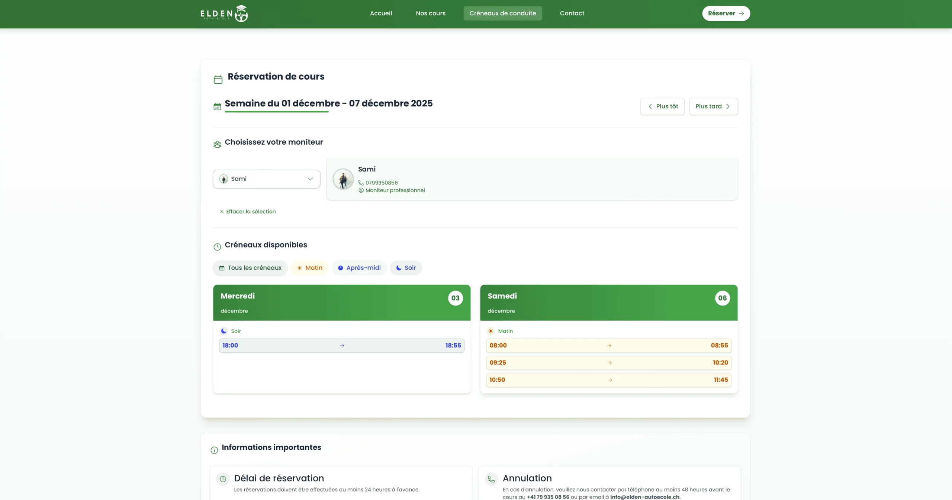Screen dimensions: 952x500
Task: Go to later week with Plus tard
Action: pos(713,106)
